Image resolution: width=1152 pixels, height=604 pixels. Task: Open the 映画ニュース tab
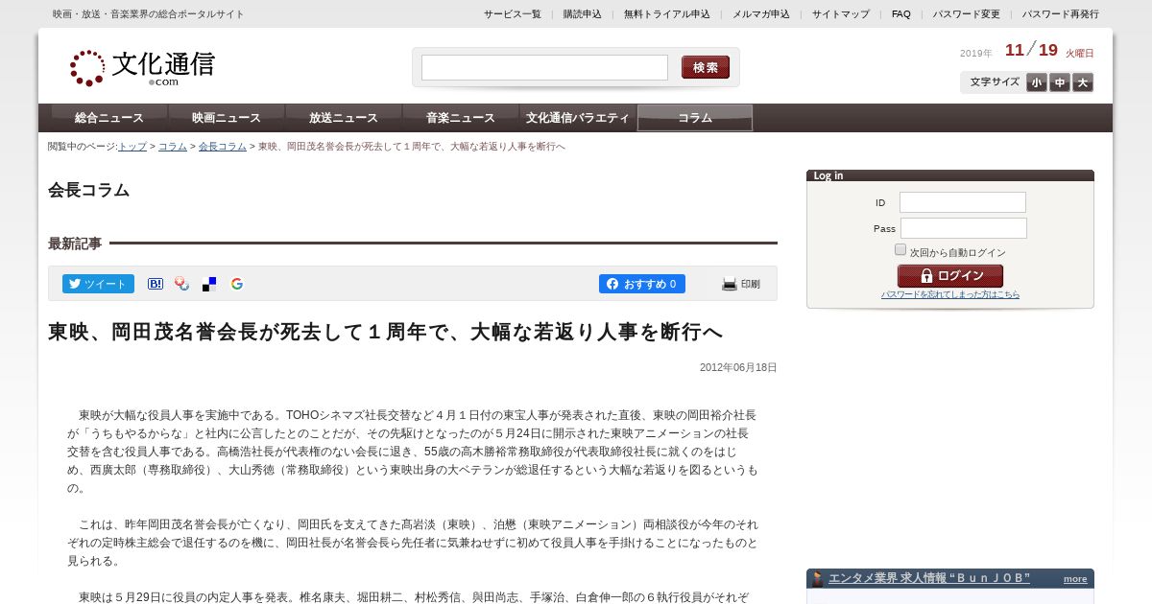(x=227, y=118)
